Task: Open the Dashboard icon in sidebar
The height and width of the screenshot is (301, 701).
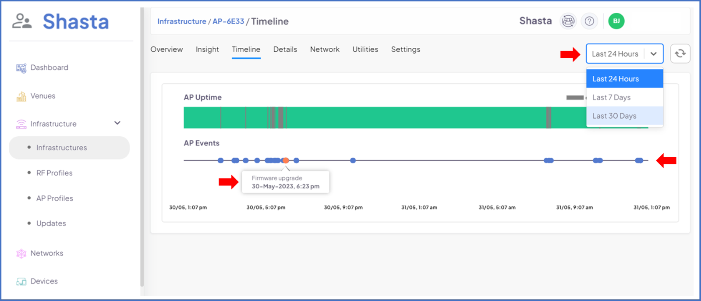Action: pos(21,68)
